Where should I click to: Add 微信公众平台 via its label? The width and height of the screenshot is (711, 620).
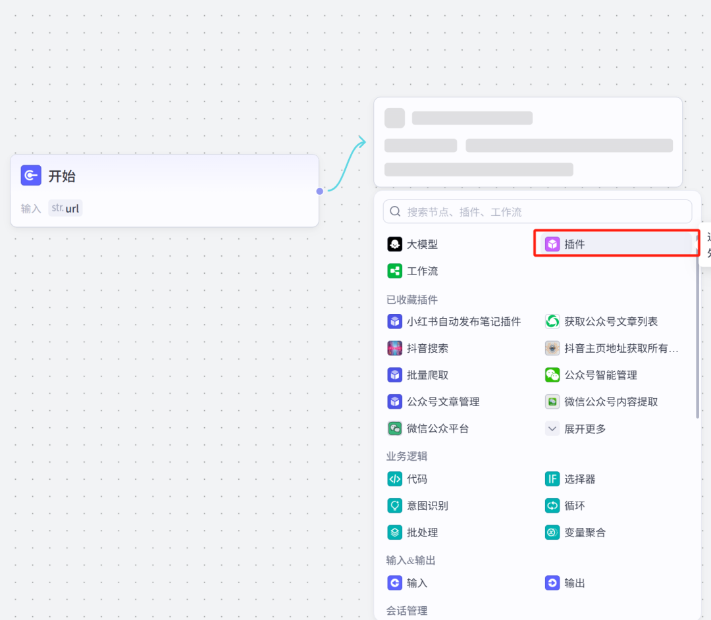[438, 428]
